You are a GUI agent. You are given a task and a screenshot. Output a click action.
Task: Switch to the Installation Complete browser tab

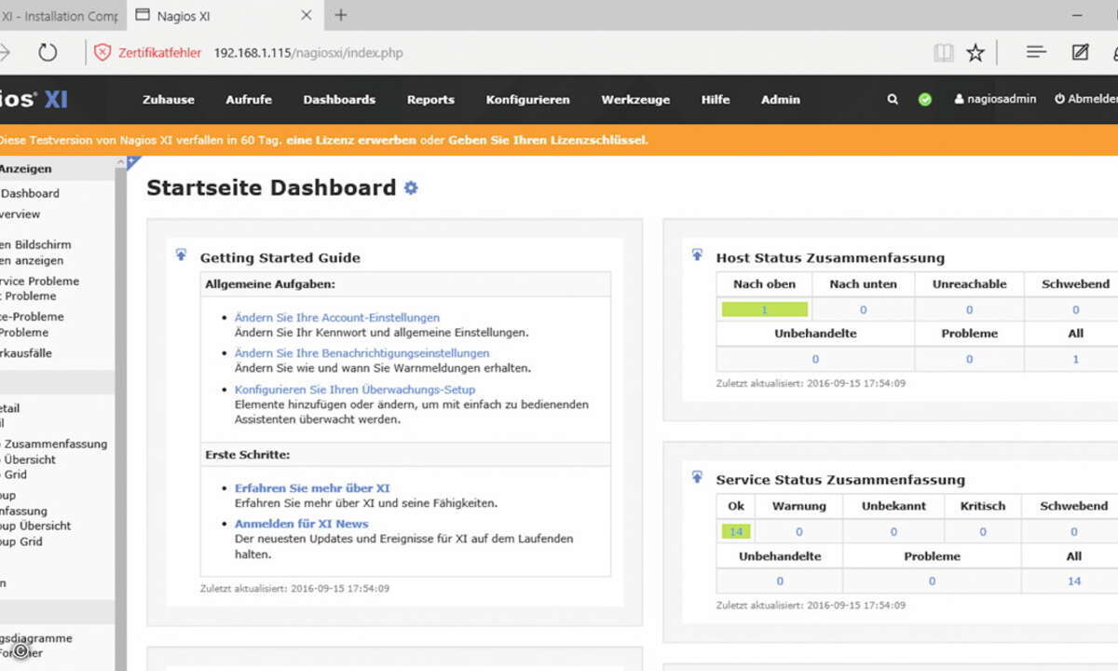60,16
